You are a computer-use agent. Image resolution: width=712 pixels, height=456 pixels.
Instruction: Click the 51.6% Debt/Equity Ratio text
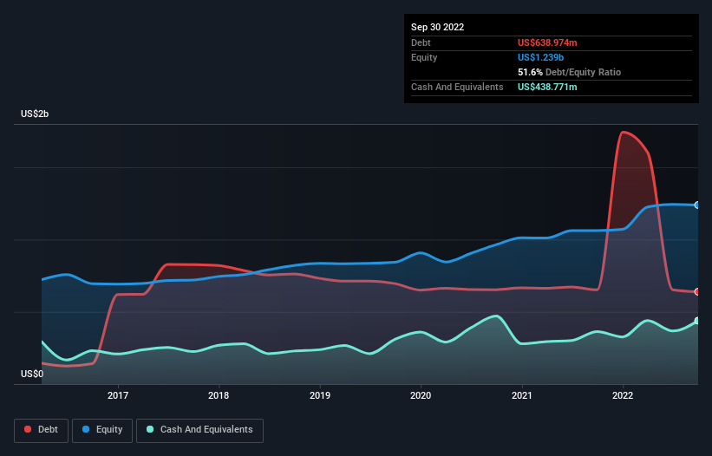(x=569, y=72)
